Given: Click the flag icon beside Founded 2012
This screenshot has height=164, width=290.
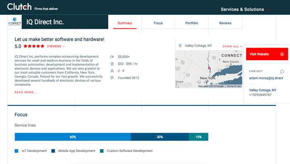Looking at the screenshot, I should [112, 78].
